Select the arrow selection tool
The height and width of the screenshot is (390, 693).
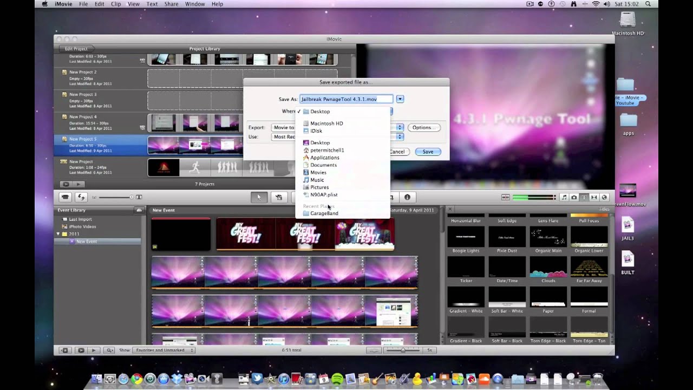pyautogui.click(x=259, y=197)
